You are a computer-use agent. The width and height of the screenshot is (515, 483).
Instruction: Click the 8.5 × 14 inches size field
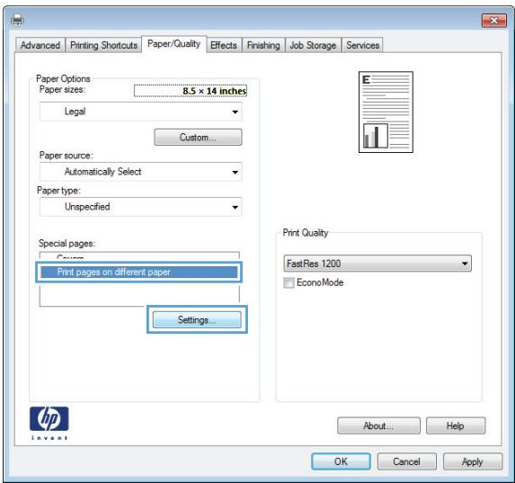tap(191, 91)
